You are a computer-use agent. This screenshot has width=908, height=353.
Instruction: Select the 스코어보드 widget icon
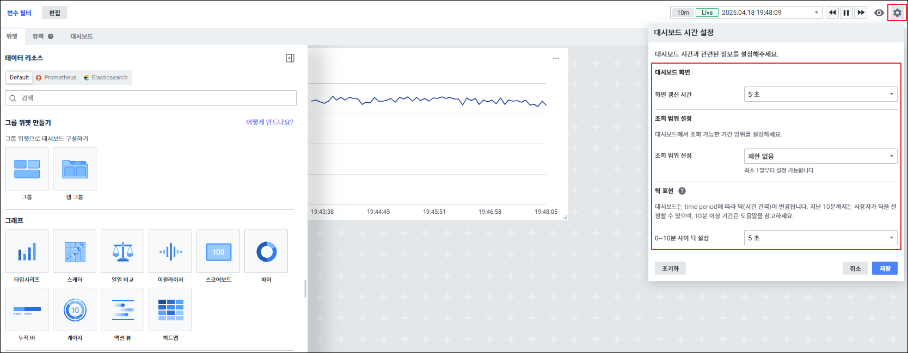[218, 251]
